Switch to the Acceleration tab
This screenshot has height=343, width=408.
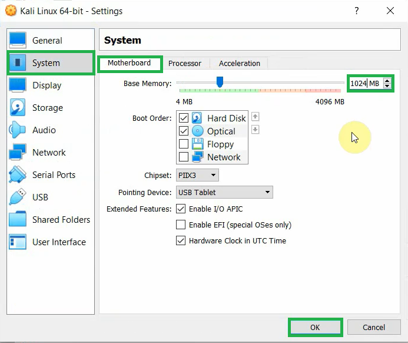click(x=240, y=63)
